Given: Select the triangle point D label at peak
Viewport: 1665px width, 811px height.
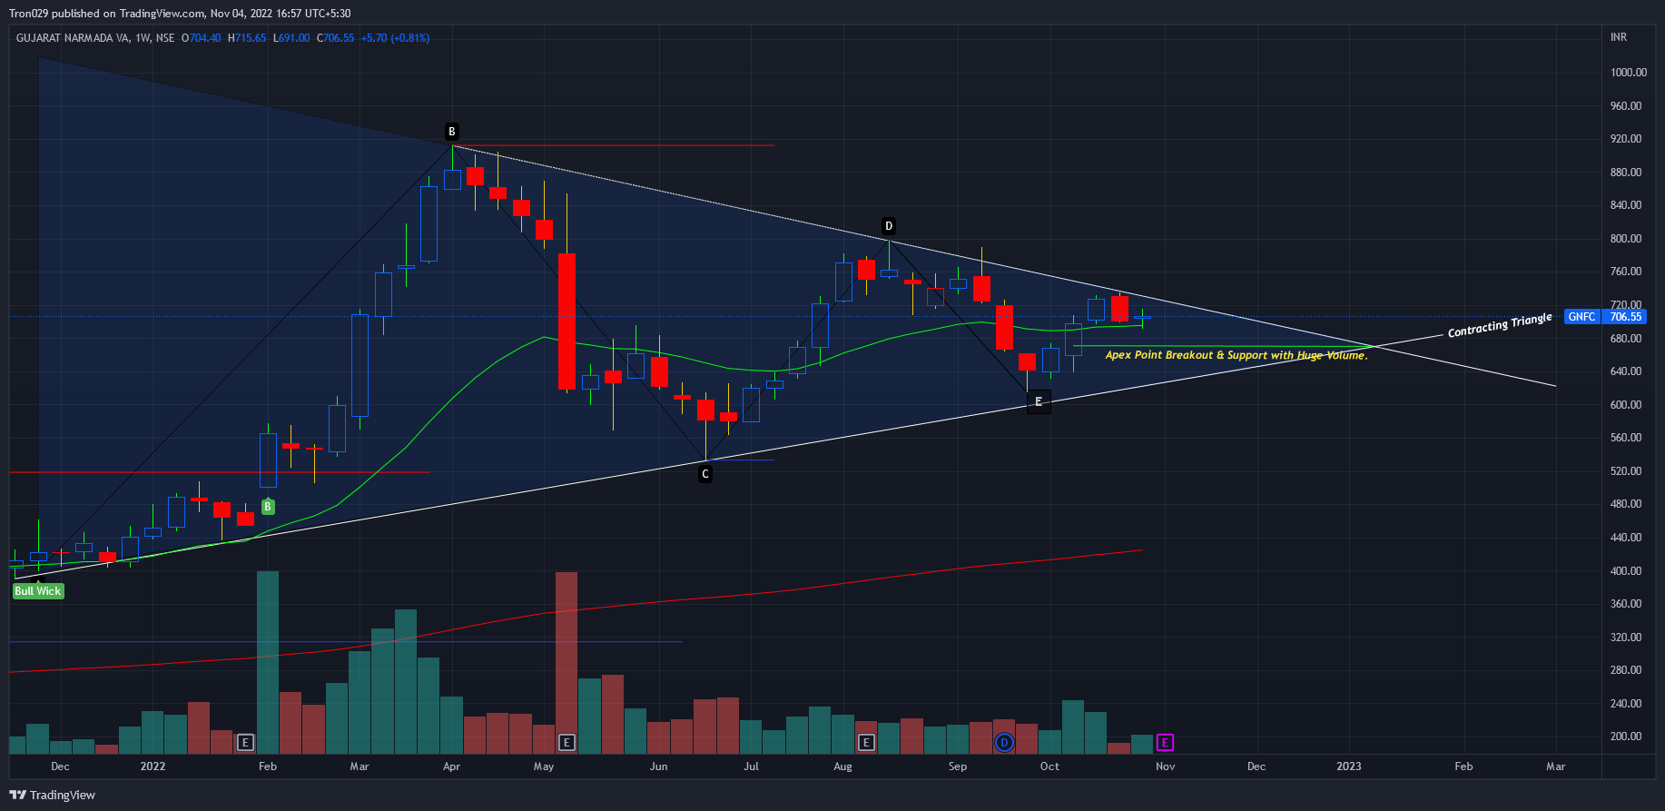Looking at the screenshot, I should (x=889, y=226).
